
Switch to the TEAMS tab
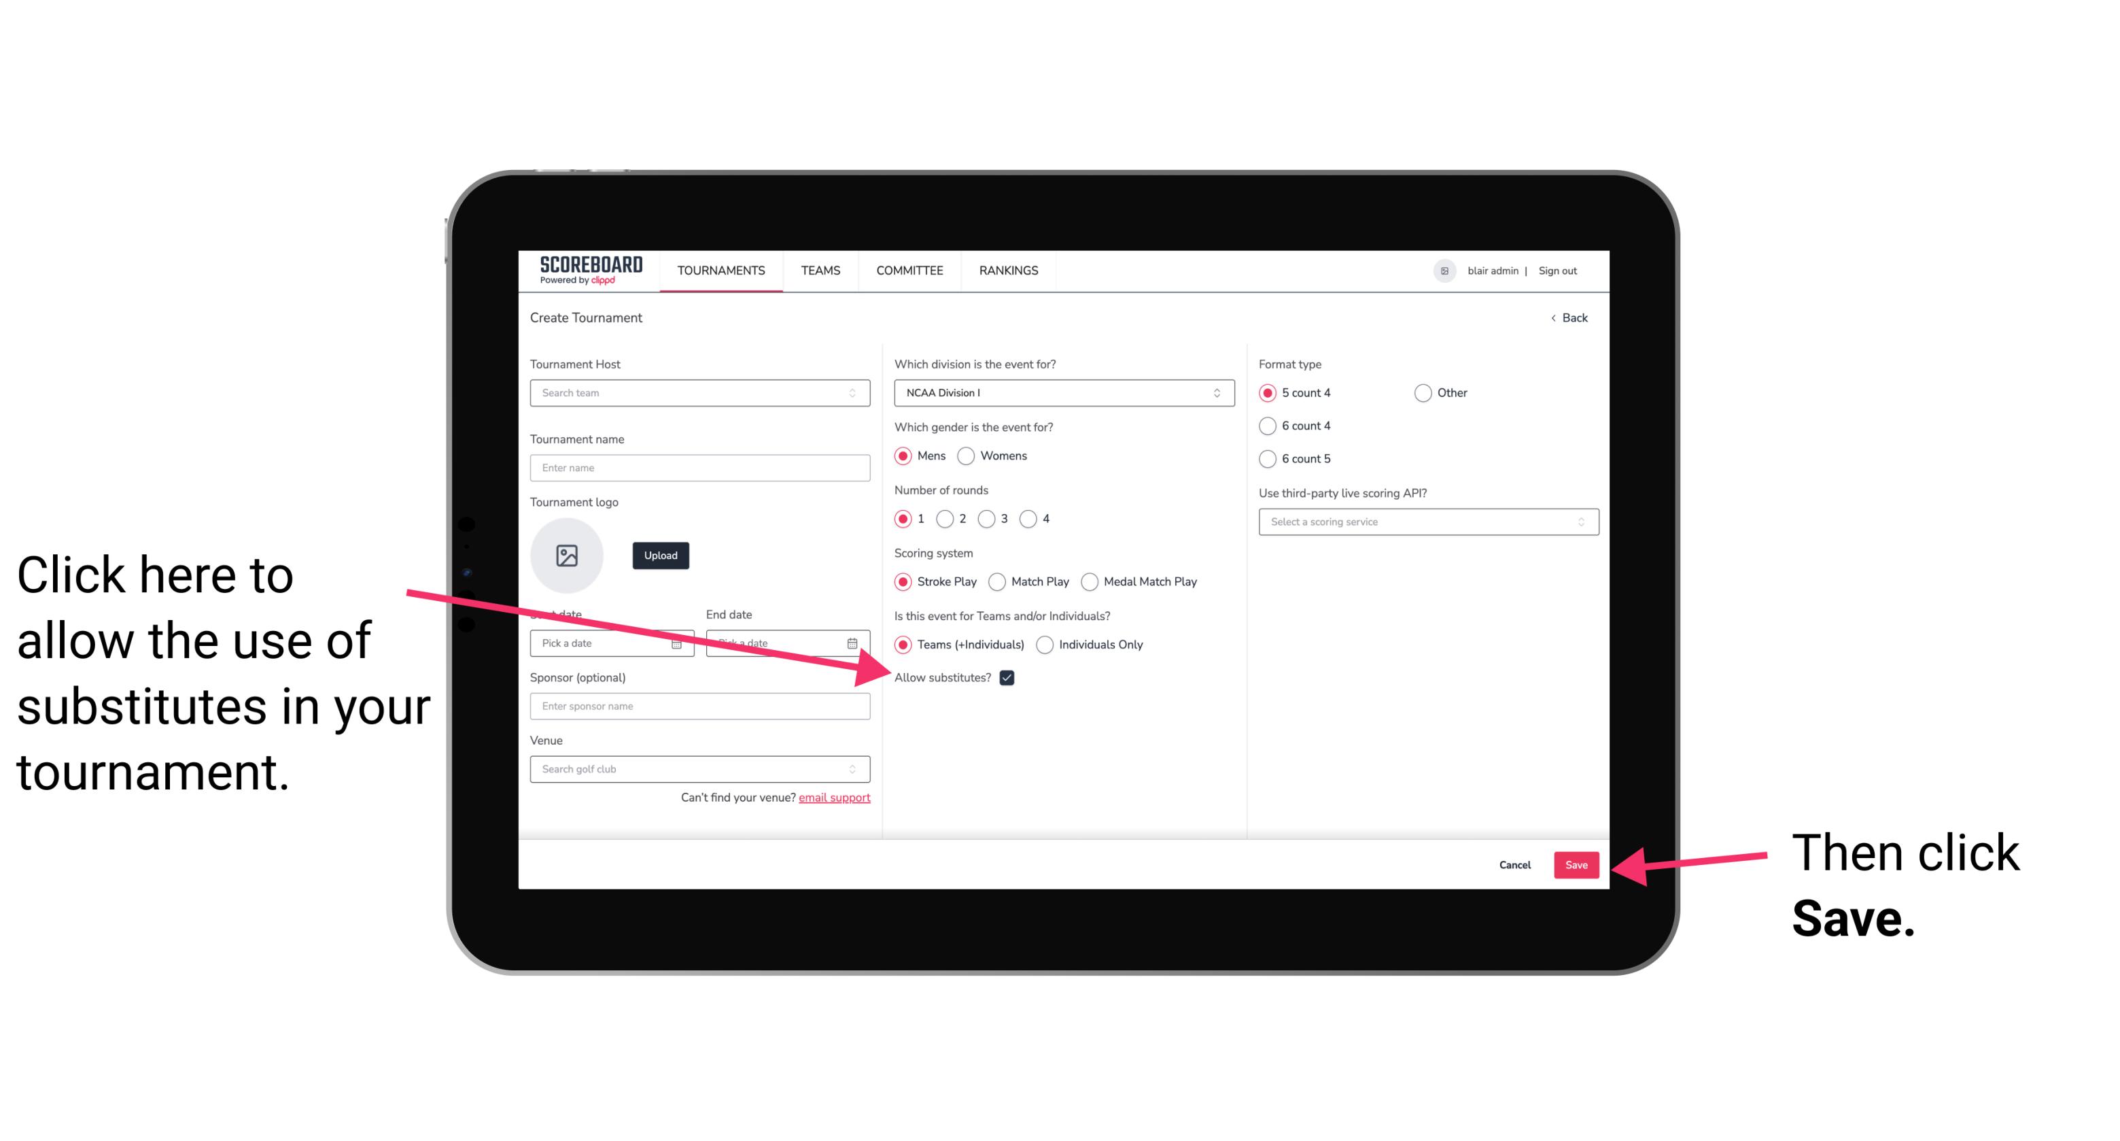tap(820, 270)
